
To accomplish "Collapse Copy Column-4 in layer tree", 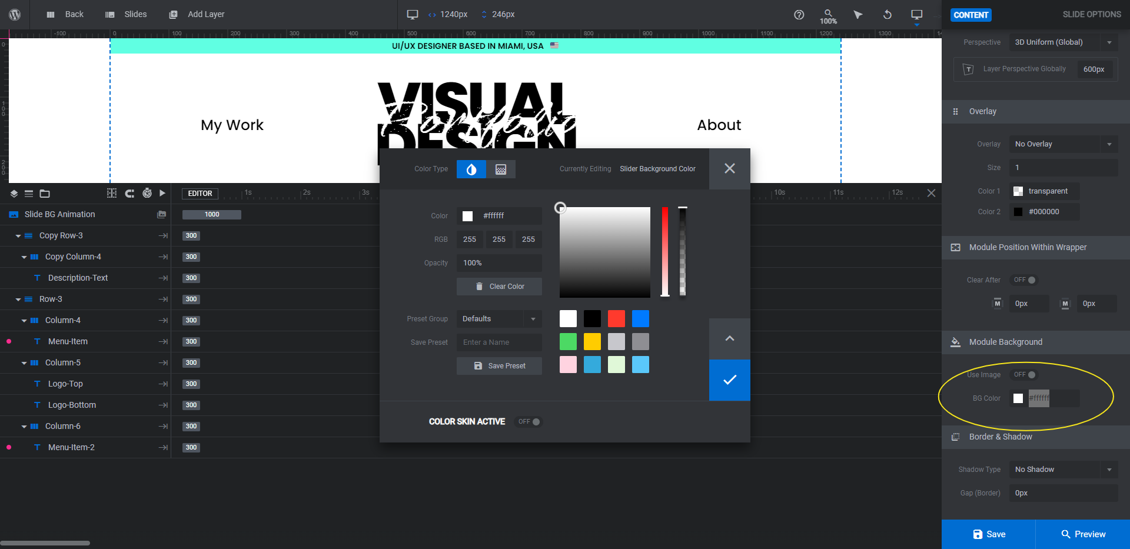I will (24, 257).
